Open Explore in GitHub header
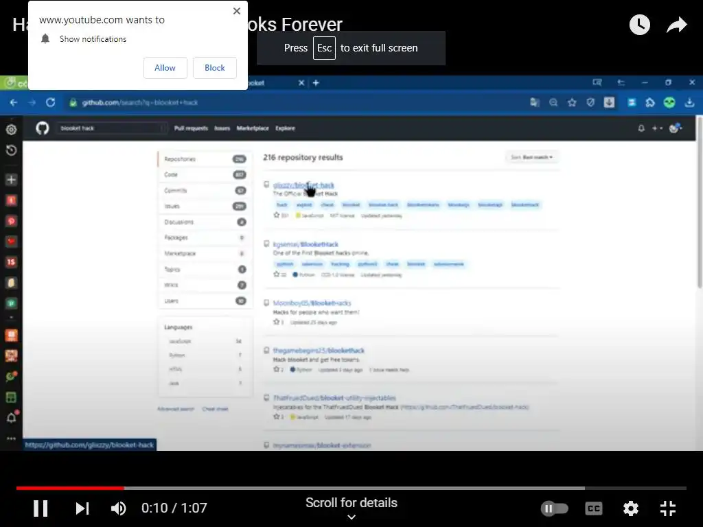703x527 pixels. pyautogui.click(x=285, y=128)
